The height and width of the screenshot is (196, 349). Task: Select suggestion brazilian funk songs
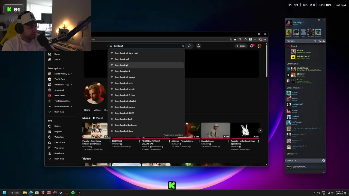click(x=146, y=77)
